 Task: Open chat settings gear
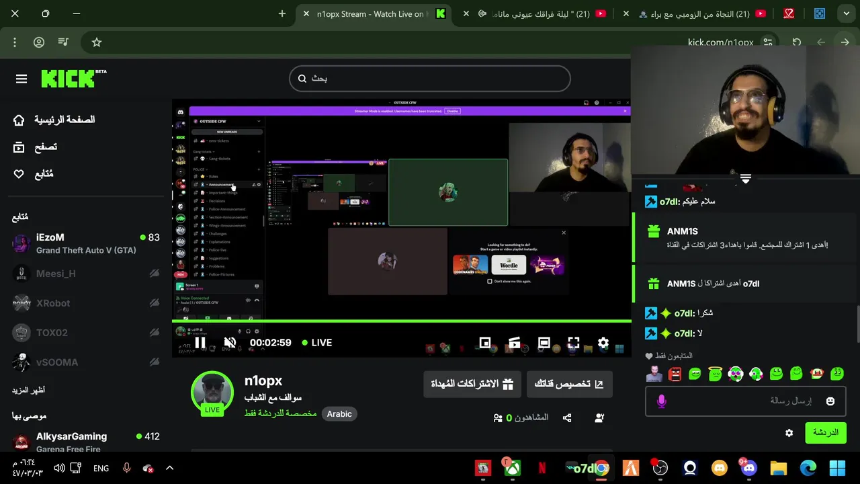(789, 433)
